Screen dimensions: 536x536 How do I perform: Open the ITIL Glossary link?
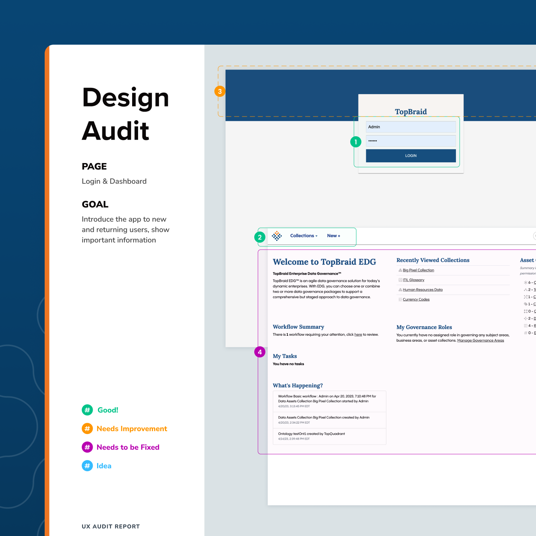pyautogui.click(x=414, y=280)
